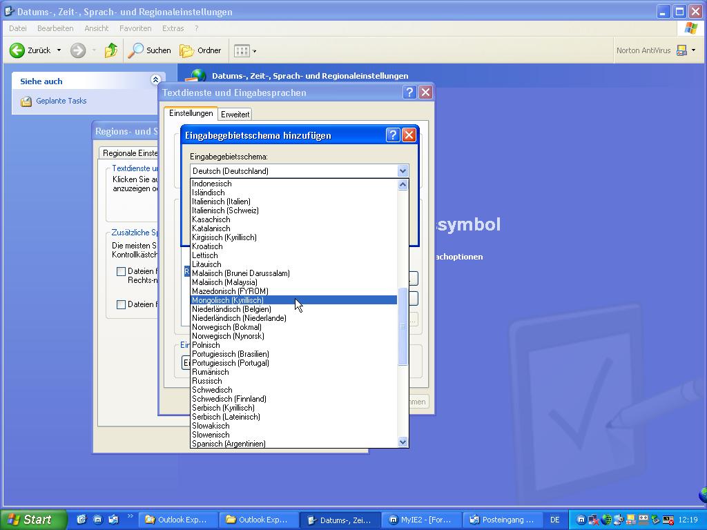Select Norwegisch (Bokmal)
The height and width of the screenshot is (530, 707).
pyautogui.click(x=293, y=327)
